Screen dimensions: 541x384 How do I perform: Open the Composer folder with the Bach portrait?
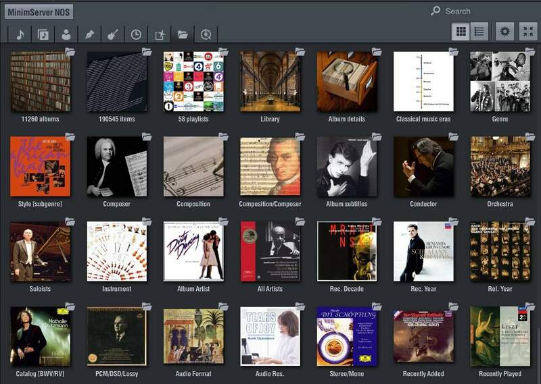click(116, 167)
